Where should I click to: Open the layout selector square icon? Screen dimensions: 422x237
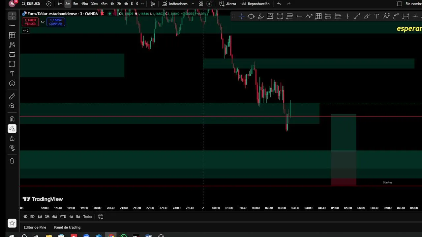coord(400,4)
